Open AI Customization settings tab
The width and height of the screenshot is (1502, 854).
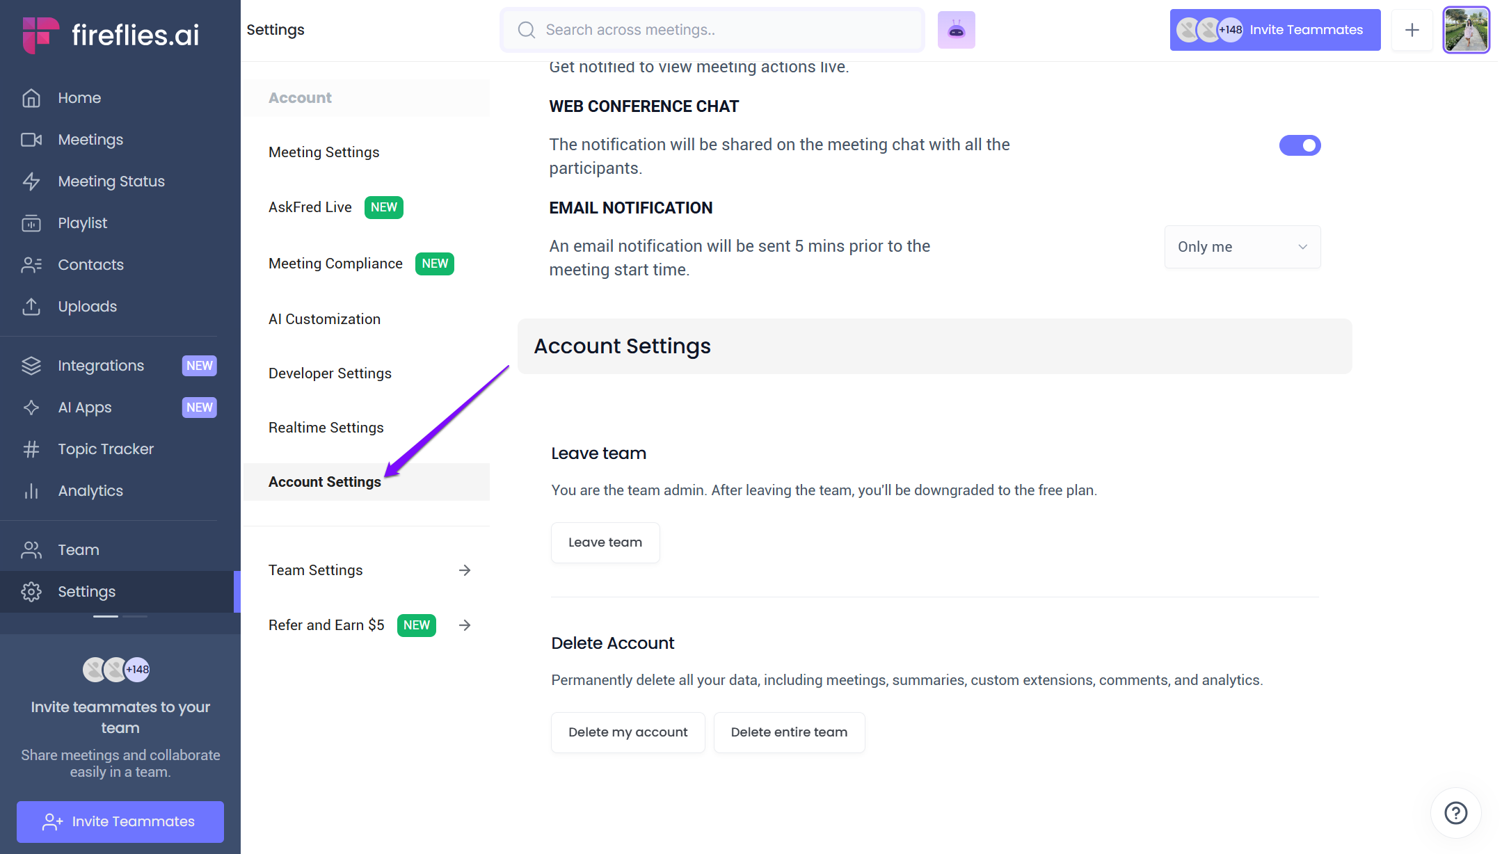click(324, 319)
